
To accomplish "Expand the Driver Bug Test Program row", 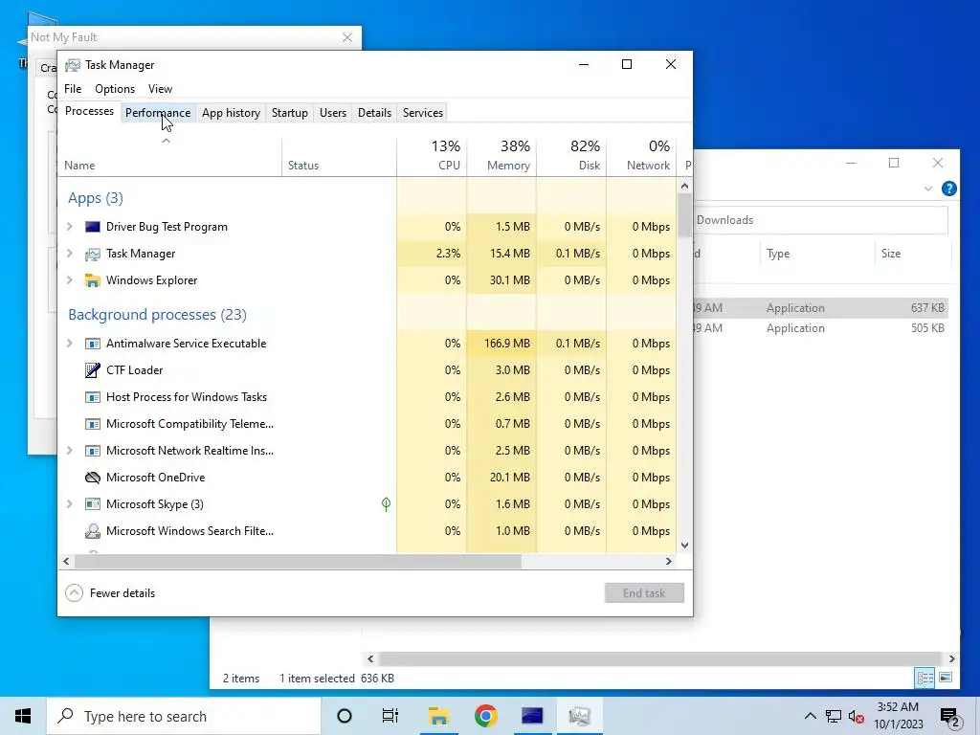I will (70, 227).
